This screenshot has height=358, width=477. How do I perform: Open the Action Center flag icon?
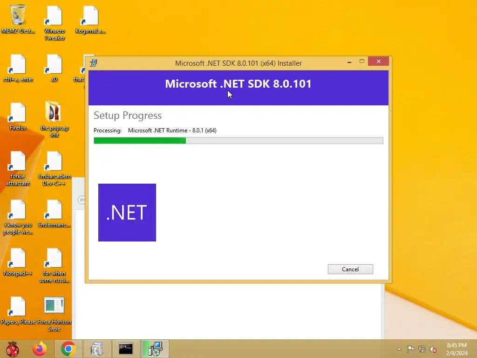(410, 349)
